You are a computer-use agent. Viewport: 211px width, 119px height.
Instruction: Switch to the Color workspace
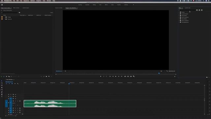[x=100, y=5]
